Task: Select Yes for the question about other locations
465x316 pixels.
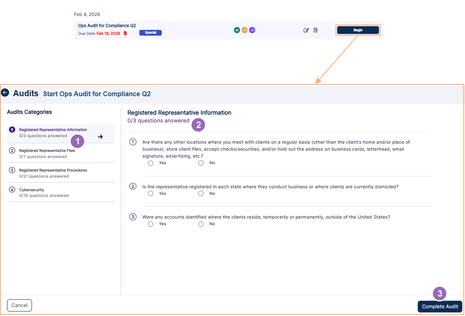Action: 150,163
